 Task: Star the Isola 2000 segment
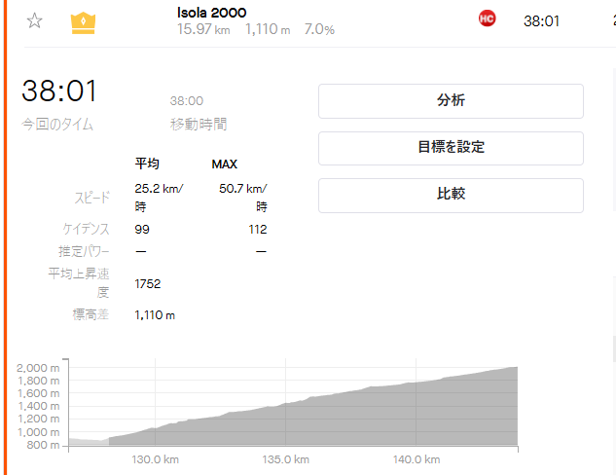click(34, 21)
